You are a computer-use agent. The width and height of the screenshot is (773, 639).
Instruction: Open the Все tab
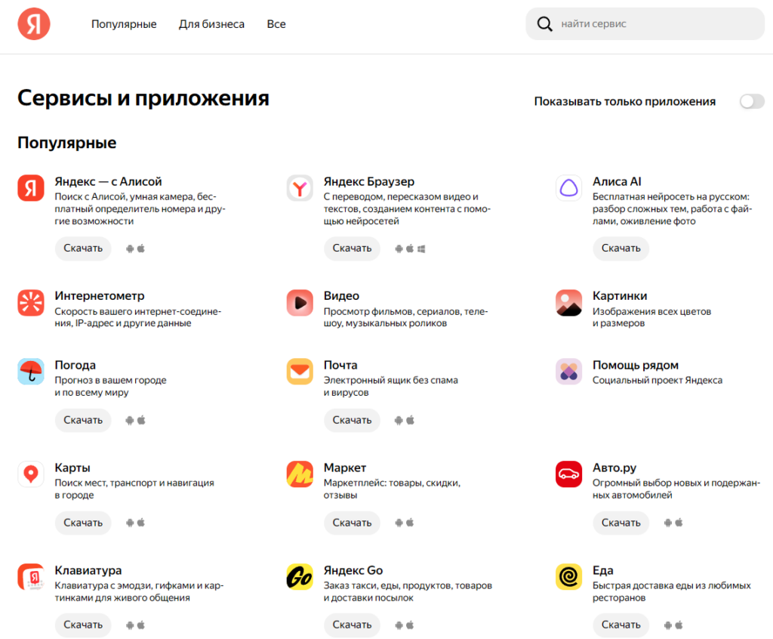(276, 23)
